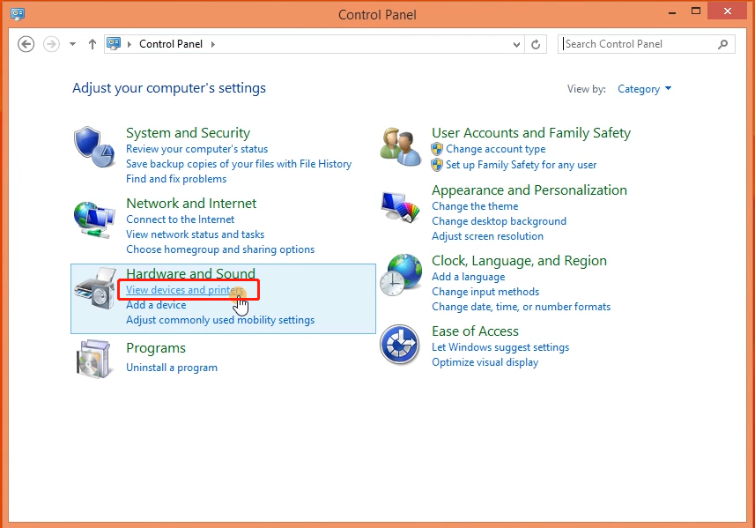Open Hardware and Sound category heading
The width and height of the screenshot is (755, 528).
click(190, 273)
